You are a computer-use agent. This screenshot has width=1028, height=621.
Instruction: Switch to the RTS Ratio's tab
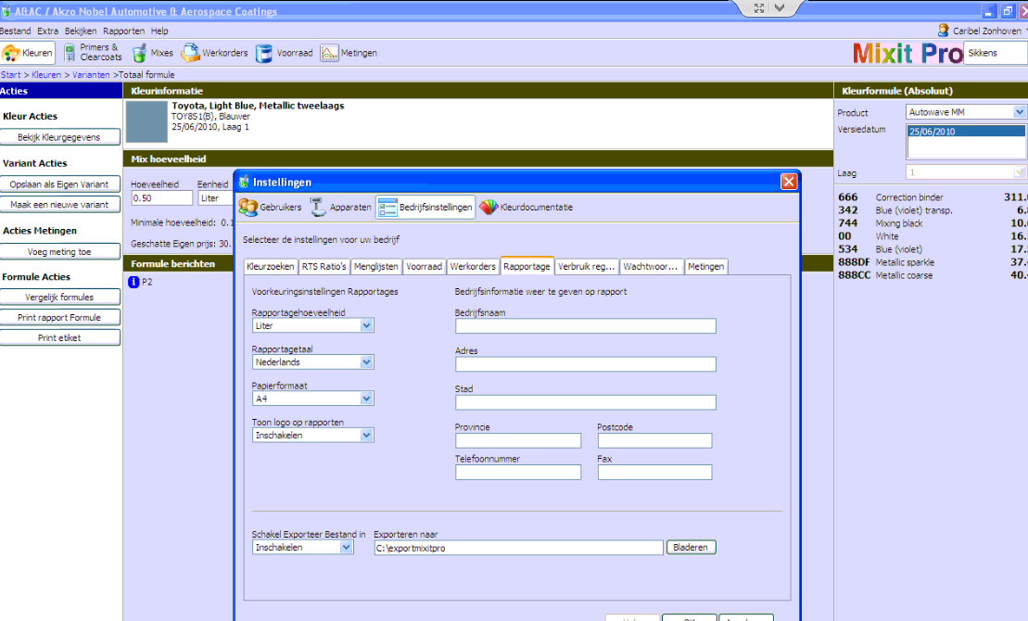(x=324, y=266)
